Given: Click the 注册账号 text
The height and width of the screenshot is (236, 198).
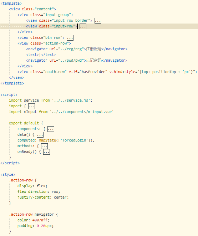Looking at the screenshot, I should click(94, 49).
